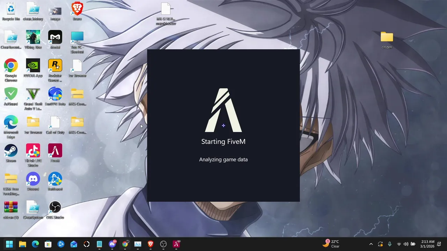Viewport: 447px width, 251px height.
Task: Switch to Discord in the taskbar
Action: point(112,244)
